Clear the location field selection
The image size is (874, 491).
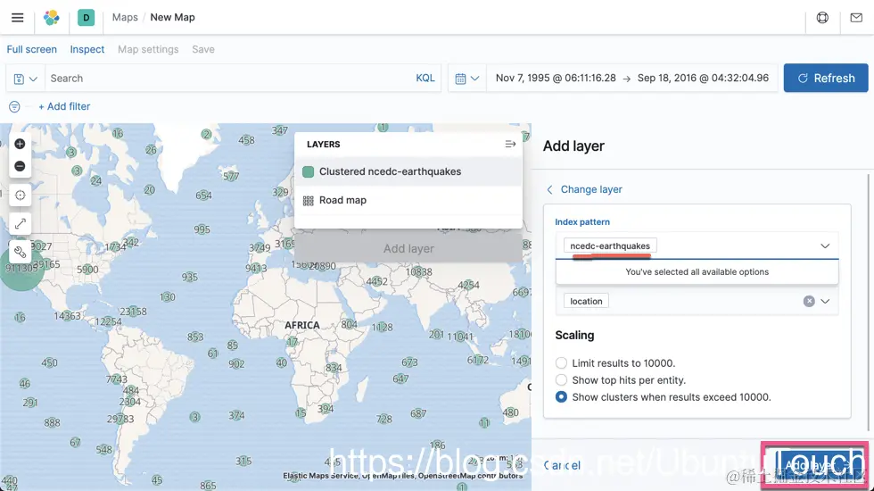(x=809, y=302)
